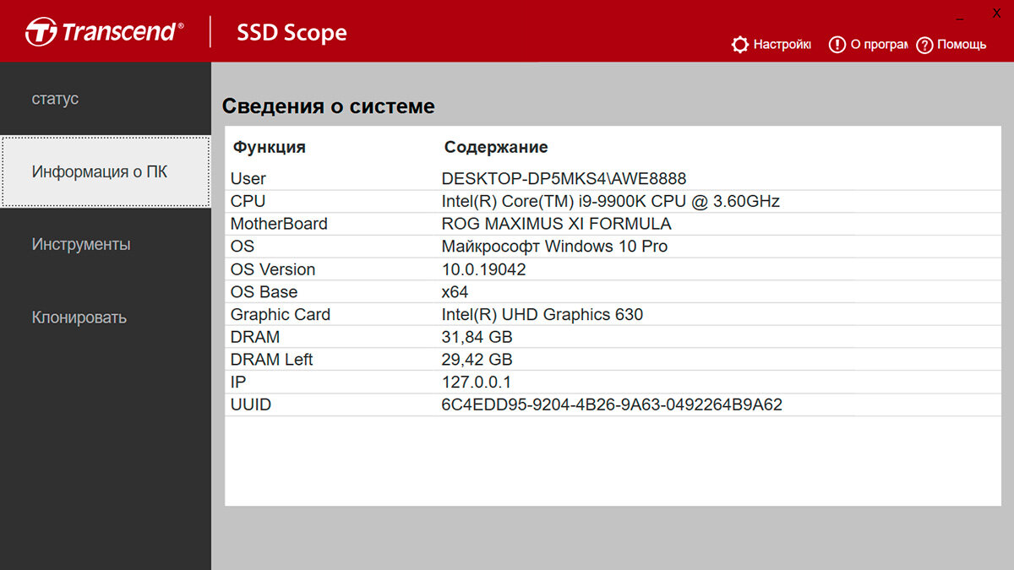Click the Функция column header
The height and width of the screenshot is (570, 1014).
click(x=270, y=147)
